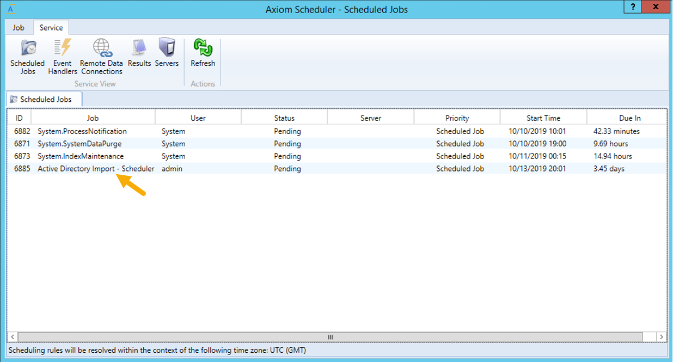673x362 pixels.
Task: Click the horizontal scrollbar thumb
Action: (330, 337)
